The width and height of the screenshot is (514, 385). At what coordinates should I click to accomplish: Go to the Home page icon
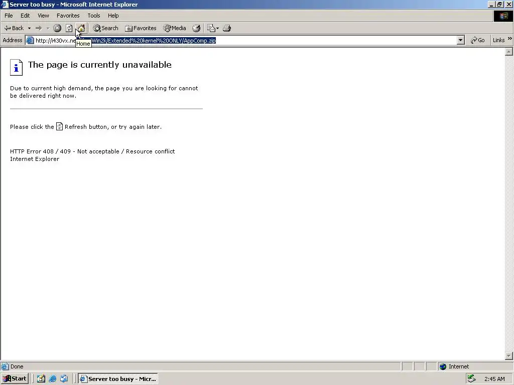click(x=81, y=28)
